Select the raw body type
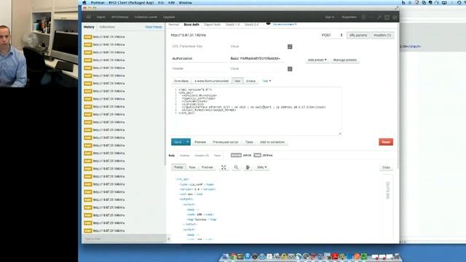This screenshot has width=466, height=262. 237,81
